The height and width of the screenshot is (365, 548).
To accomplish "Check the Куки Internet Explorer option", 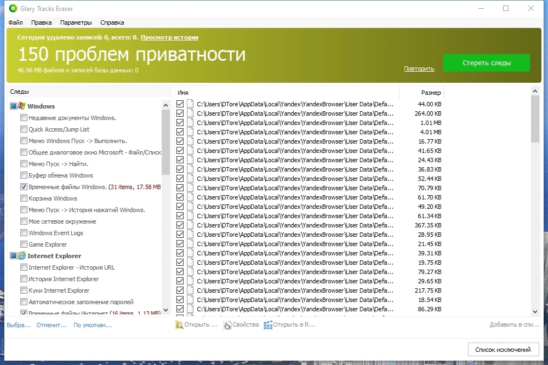I will (x=24, y=290).
